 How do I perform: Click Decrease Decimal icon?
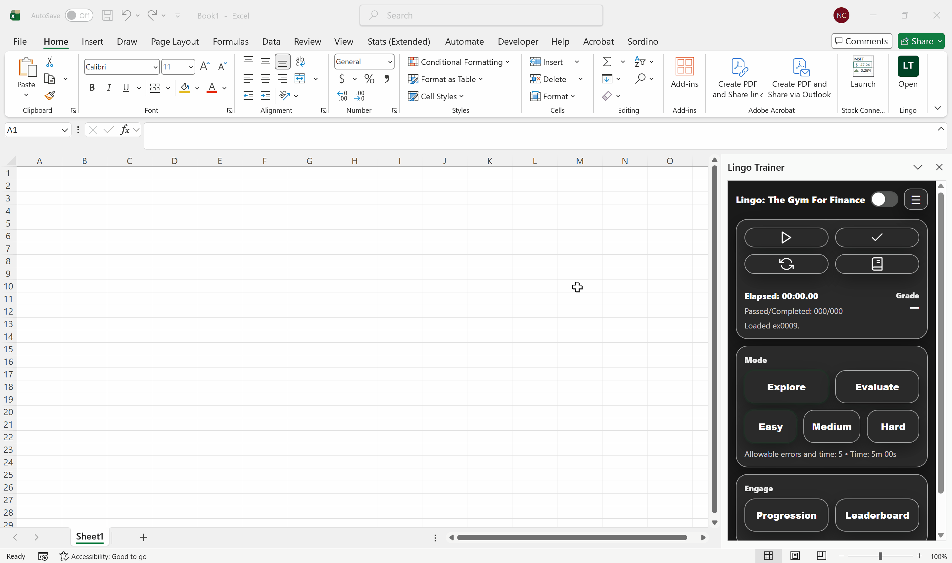tap(359, 96)
